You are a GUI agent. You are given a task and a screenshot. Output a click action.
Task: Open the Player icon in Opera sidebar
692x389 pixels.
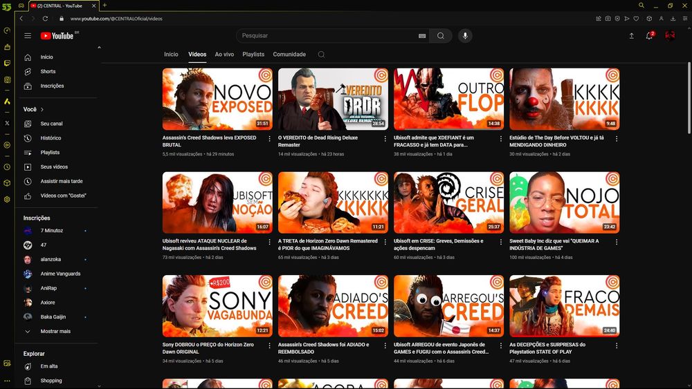coord(7,144)
